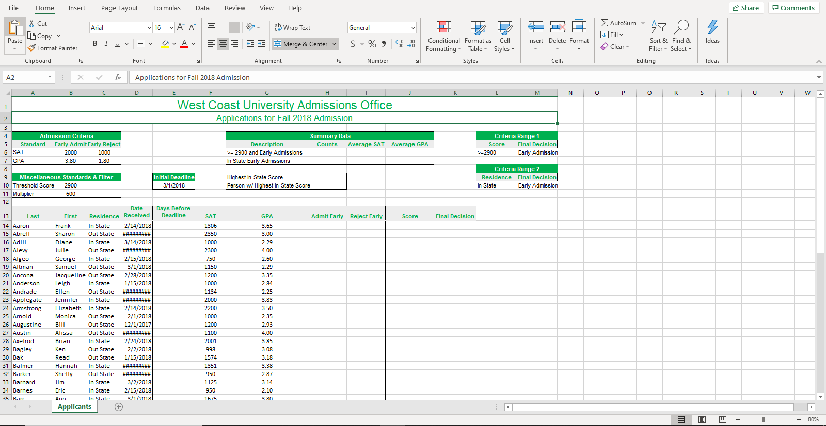
Task: Expand the font name dropdown showing Arial
Action: coord(149,28)
